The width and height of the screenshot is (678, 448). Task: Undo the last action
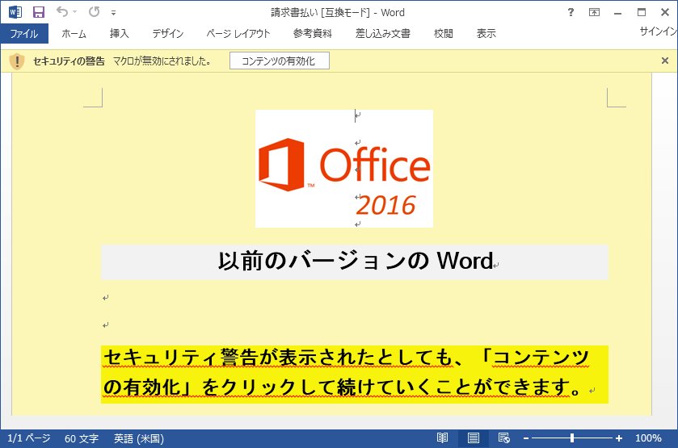[x=62, y=11]
